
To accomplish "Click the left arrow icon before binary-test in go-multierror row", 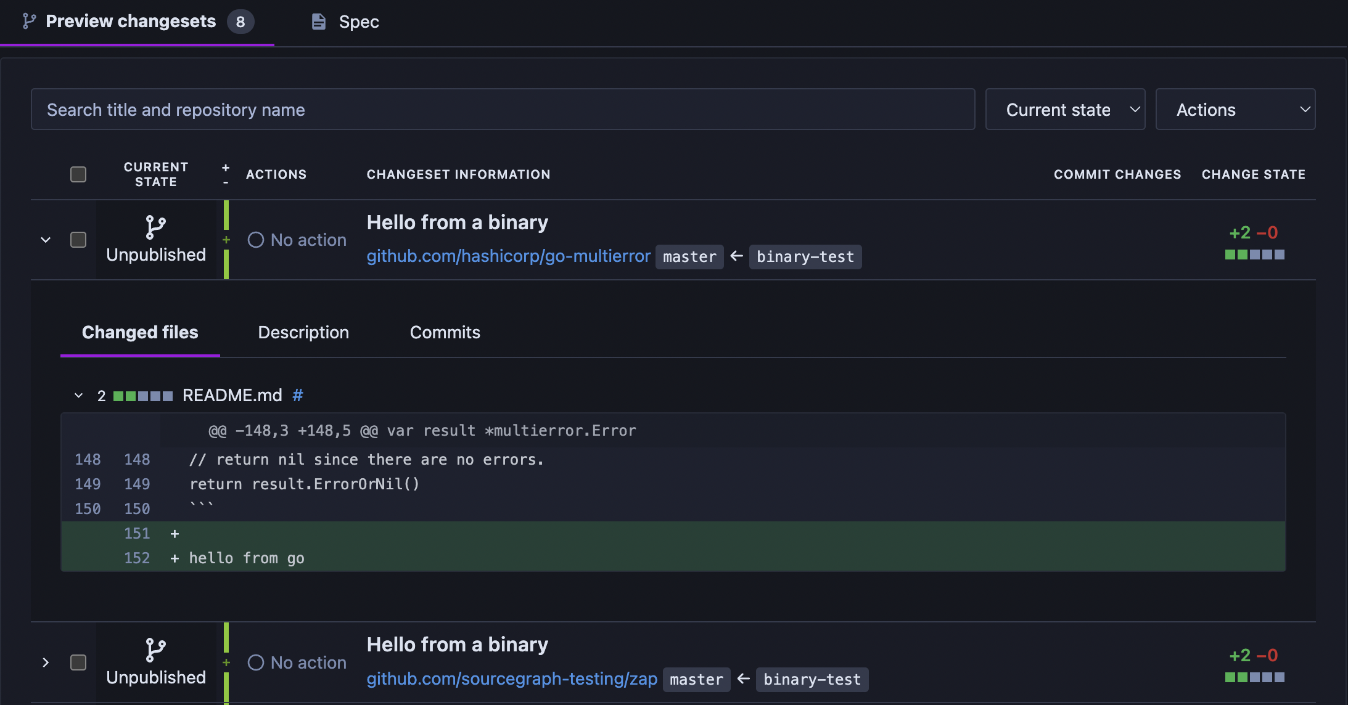I will click(x=736, y=256).
